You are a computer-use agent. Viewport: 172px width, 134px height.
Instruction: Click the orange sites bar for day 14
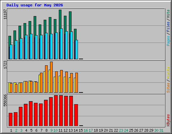tap(77, 83)
